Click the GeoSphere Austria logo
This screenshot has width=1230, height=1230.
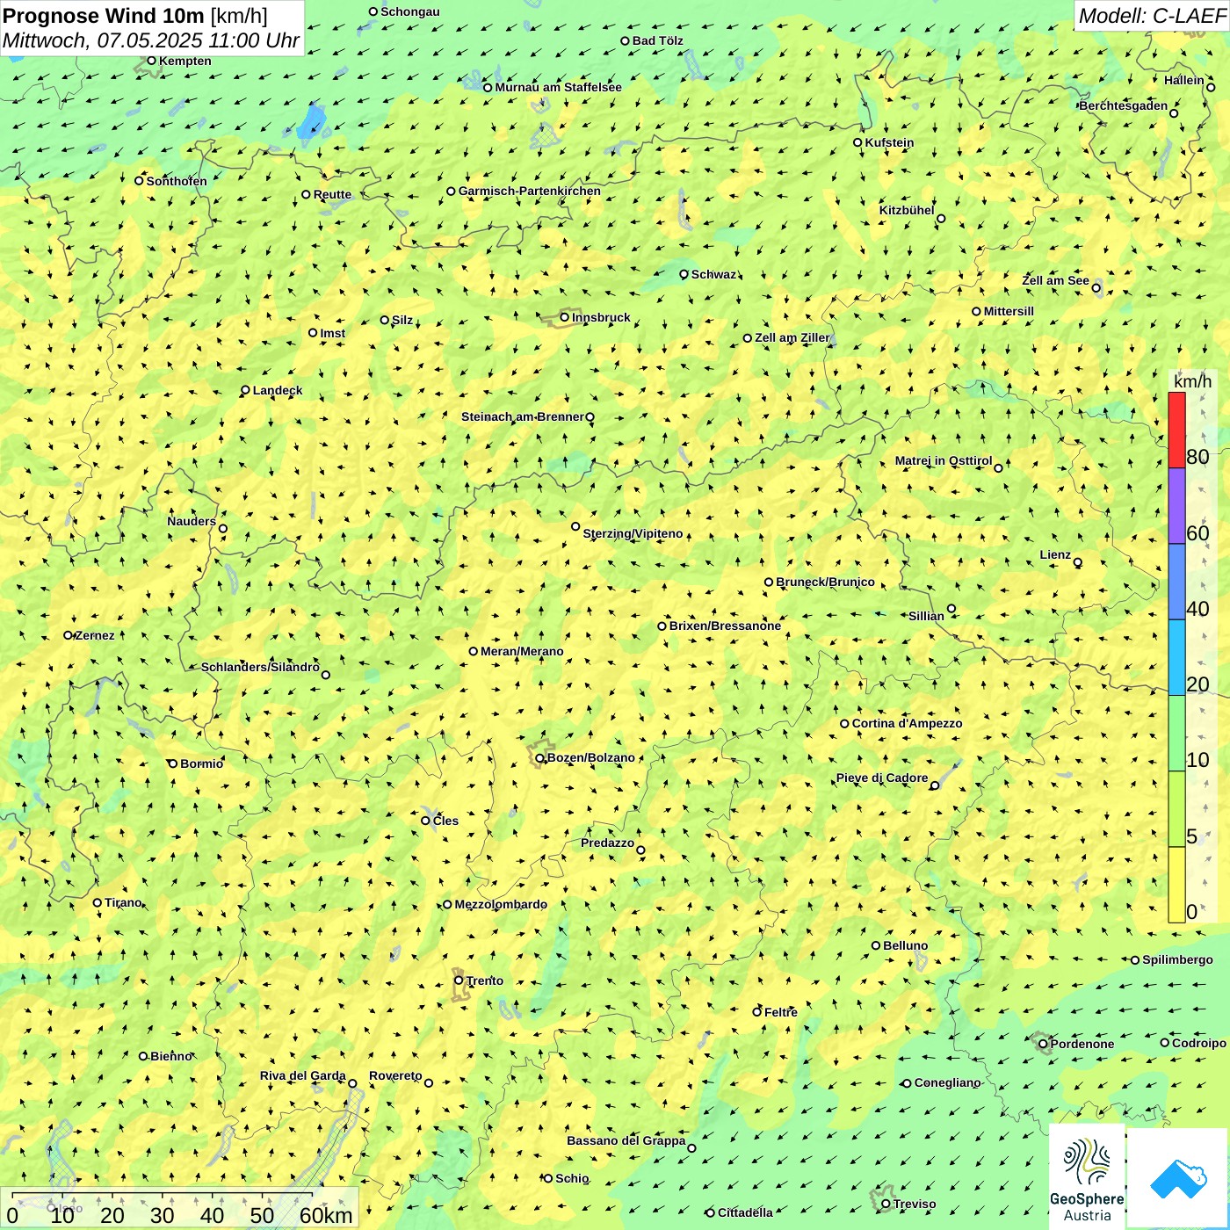coord(1087,1177)
